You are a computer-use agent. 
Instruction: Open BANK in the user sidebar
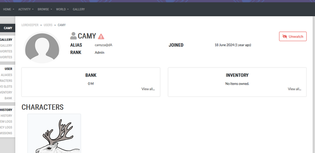(8, 98)
